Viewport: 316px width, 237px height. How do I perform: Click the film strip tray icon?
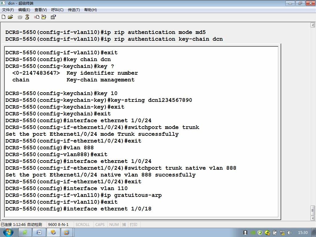coord(245,233)
